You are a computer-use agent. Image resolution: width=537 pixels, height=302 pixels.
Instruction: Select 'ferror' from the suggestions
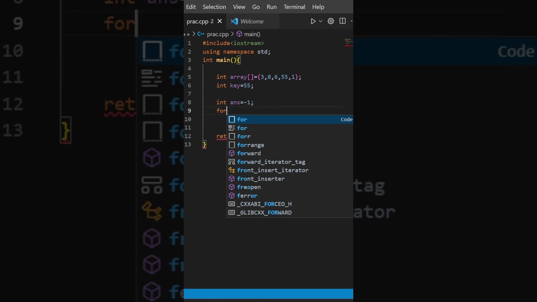click(290, 195)
